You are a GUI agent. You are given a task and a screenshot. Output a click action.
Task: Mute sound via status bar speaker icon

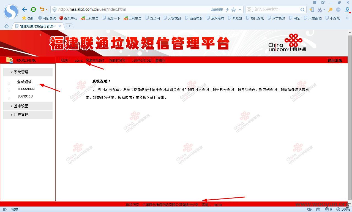[x=309, y=210]
